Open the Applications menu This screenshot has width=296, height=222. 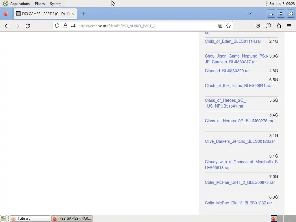tap(20, 3)
